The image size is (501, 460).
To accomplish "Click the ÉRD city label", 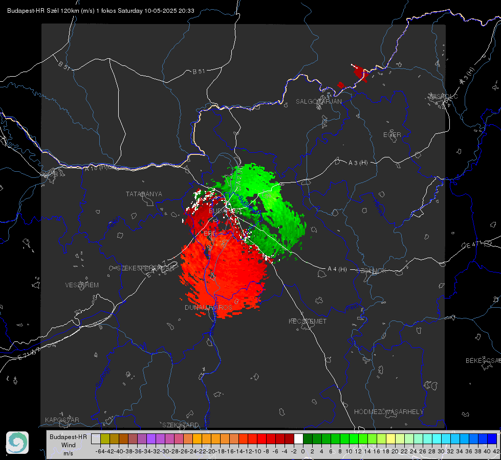I will (x=210, y=234).
